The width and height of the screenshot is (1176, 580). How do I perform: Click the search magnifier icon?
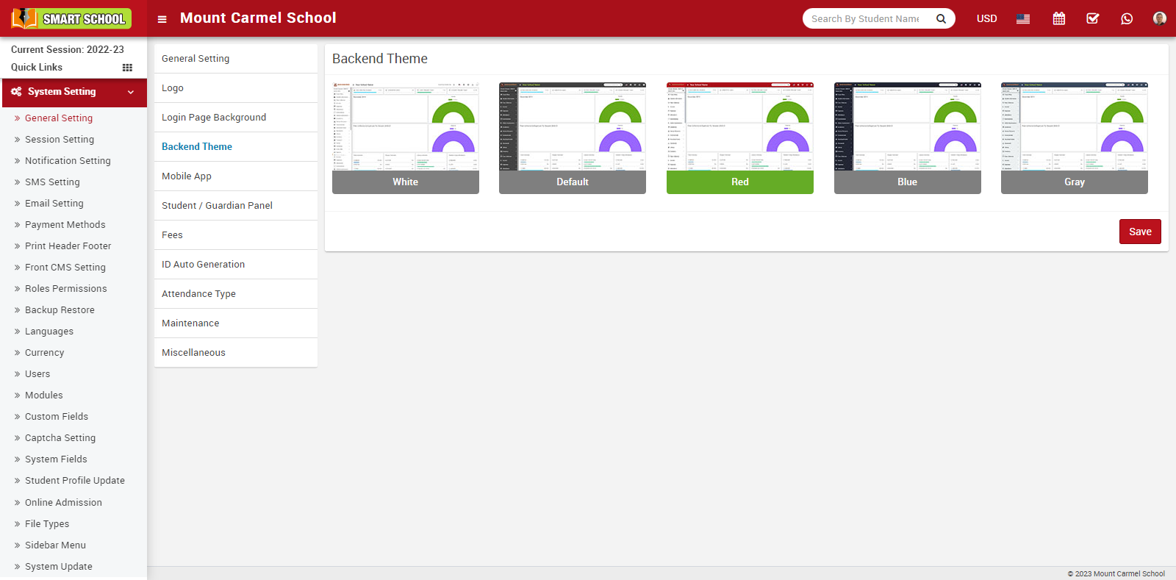[x=941, y=18]
